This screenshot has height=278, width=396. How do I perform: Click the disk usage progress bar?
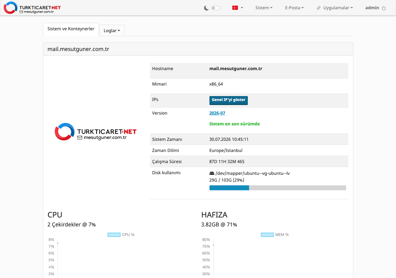[x=278, y=188]
